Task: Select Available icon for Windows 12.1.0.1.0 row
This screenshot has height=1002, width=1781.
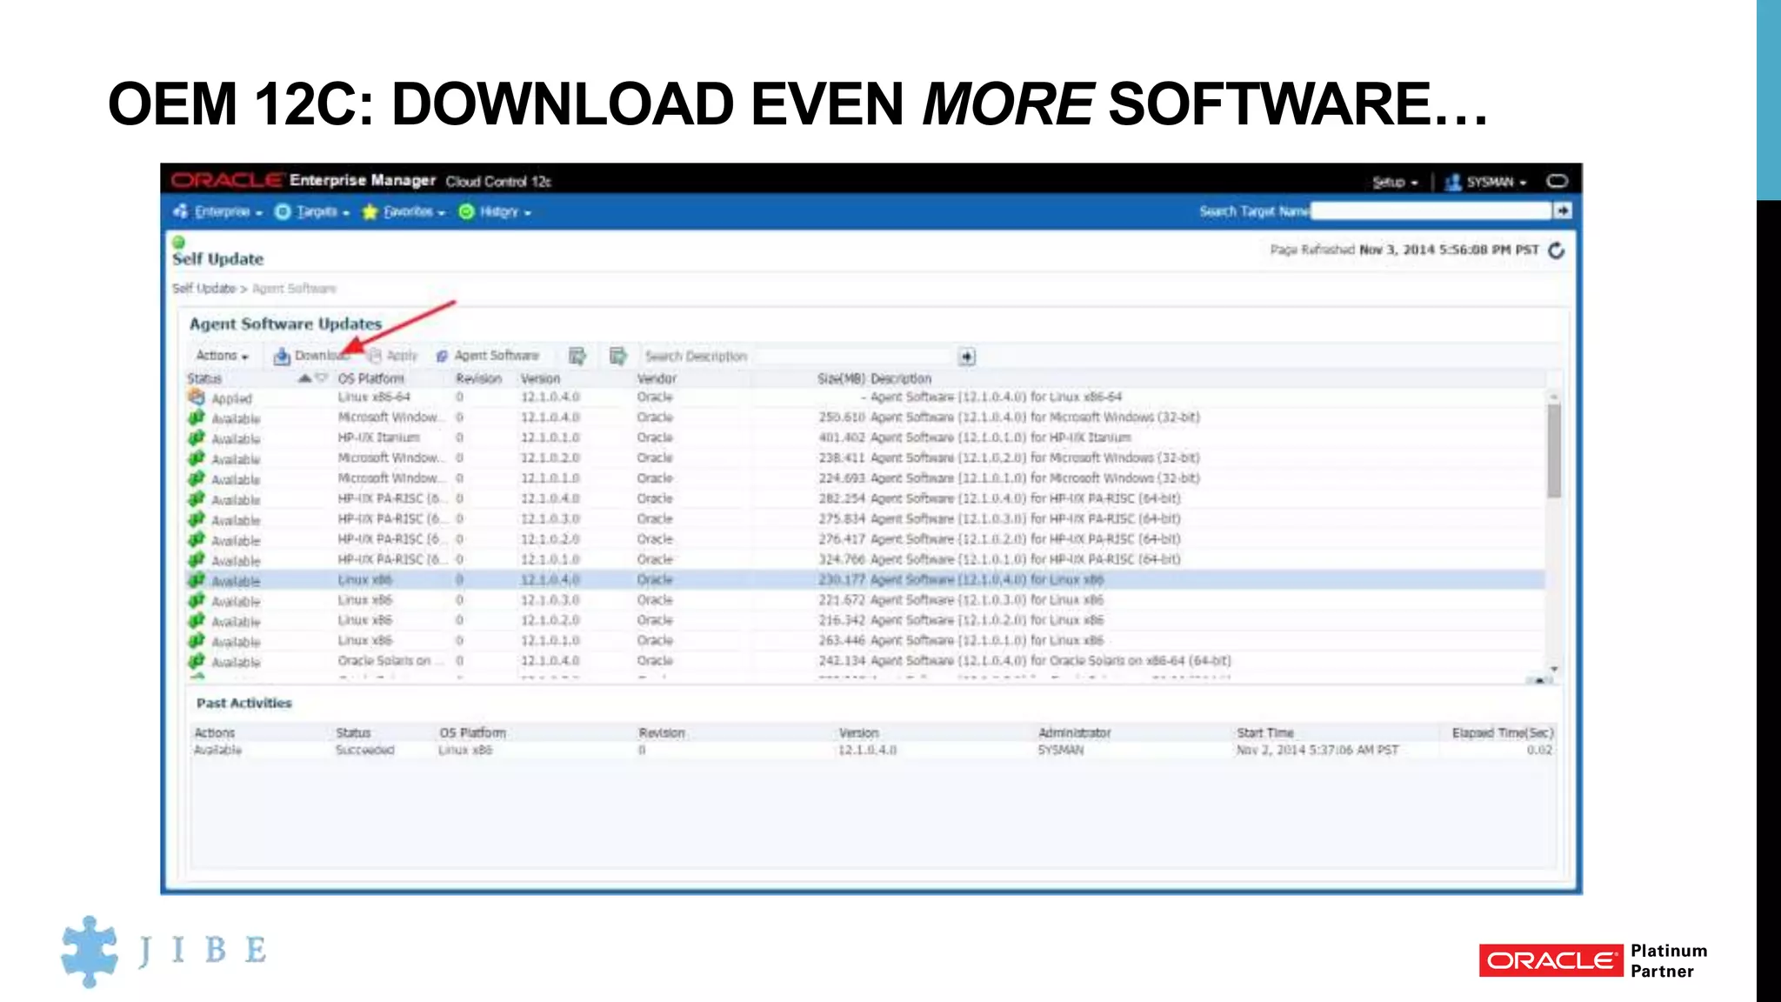Action: tap(197, 478)
